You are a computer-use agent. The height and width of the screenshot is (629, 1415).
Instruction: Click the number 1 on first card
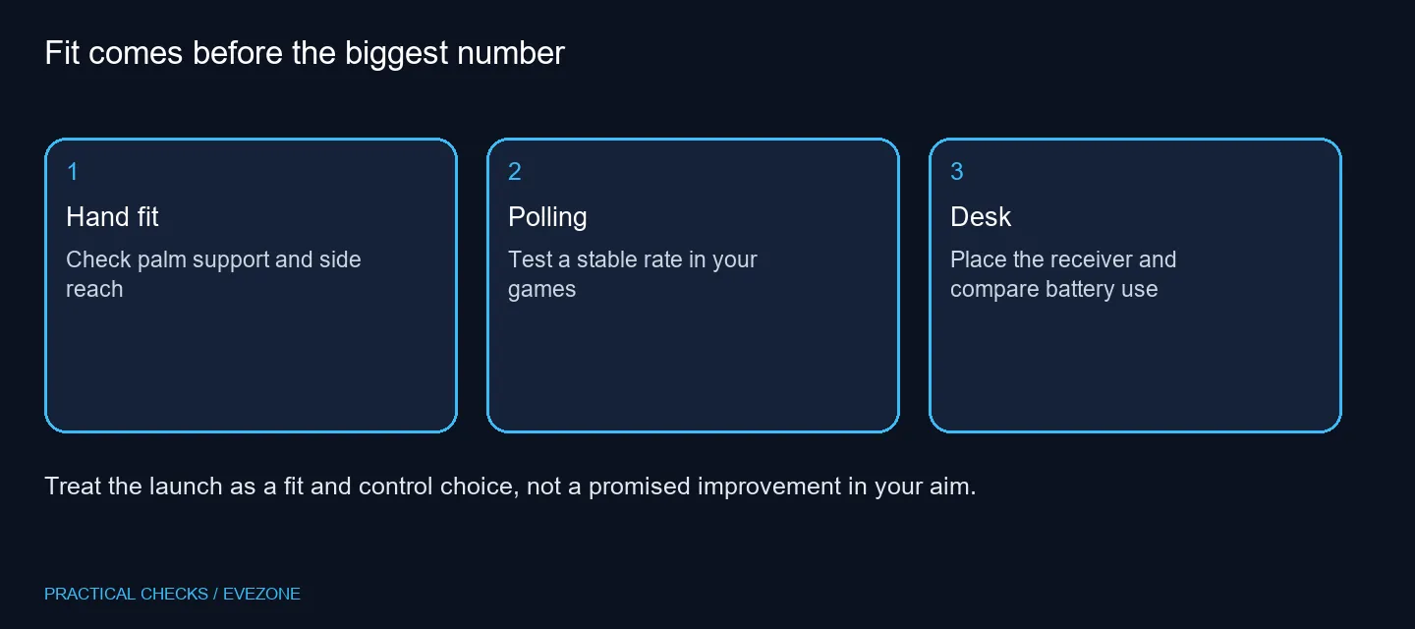[x=72, y=172]
